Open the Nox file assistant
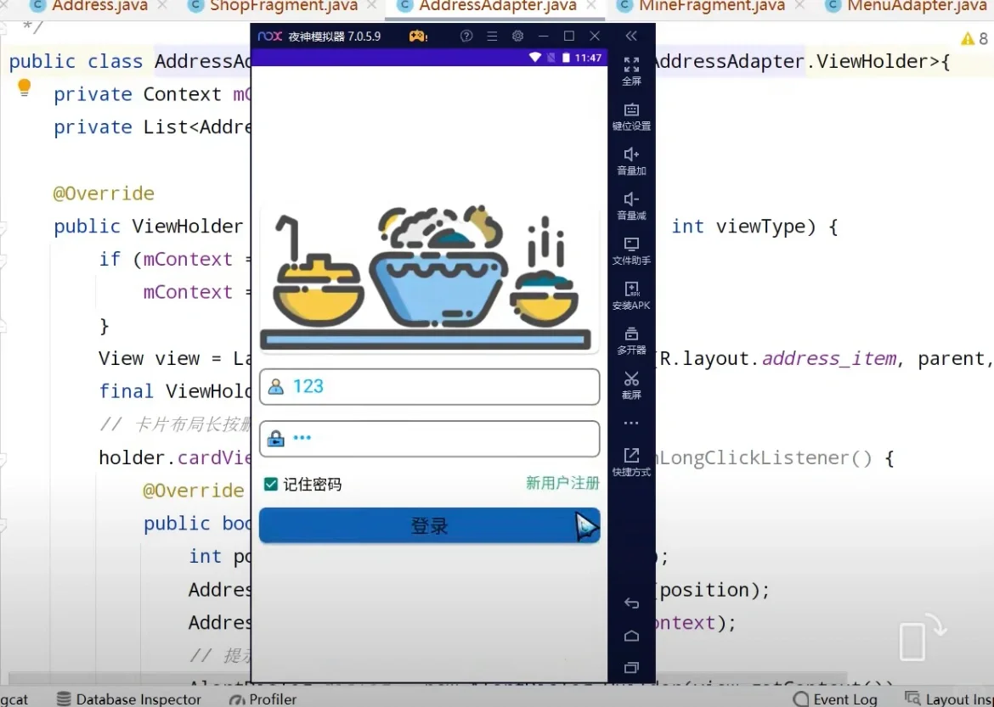Screen dimensions: 994x707 [x=631, y=252]
